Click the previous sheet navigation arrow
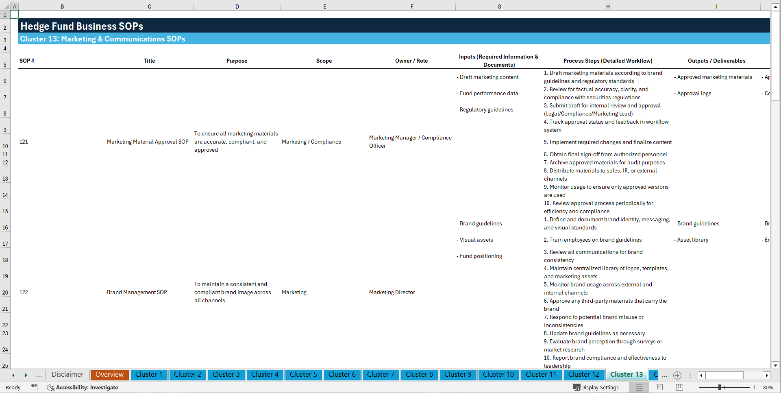781x393 pixels. [13, 375]
